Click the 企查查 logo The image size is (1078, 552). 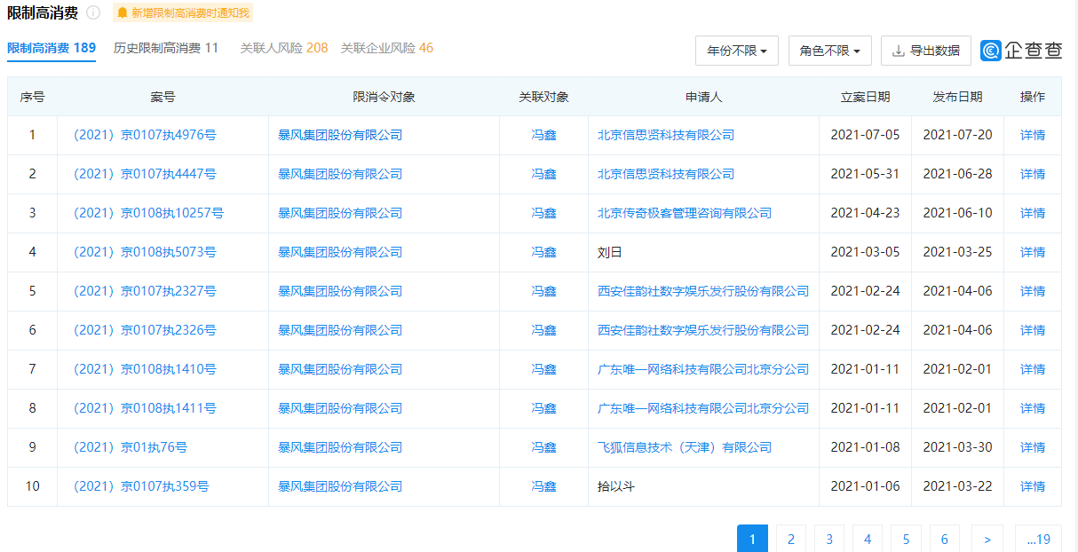[1019, 51]
